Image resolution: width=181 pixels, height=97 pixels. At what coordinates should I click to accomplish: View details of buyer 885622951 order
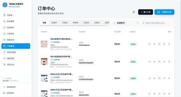154,94
